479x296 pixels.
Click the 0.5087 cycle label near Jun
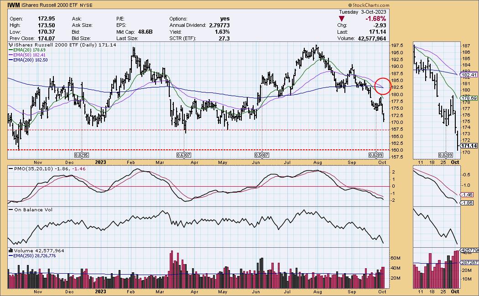(x=262, y=155)
